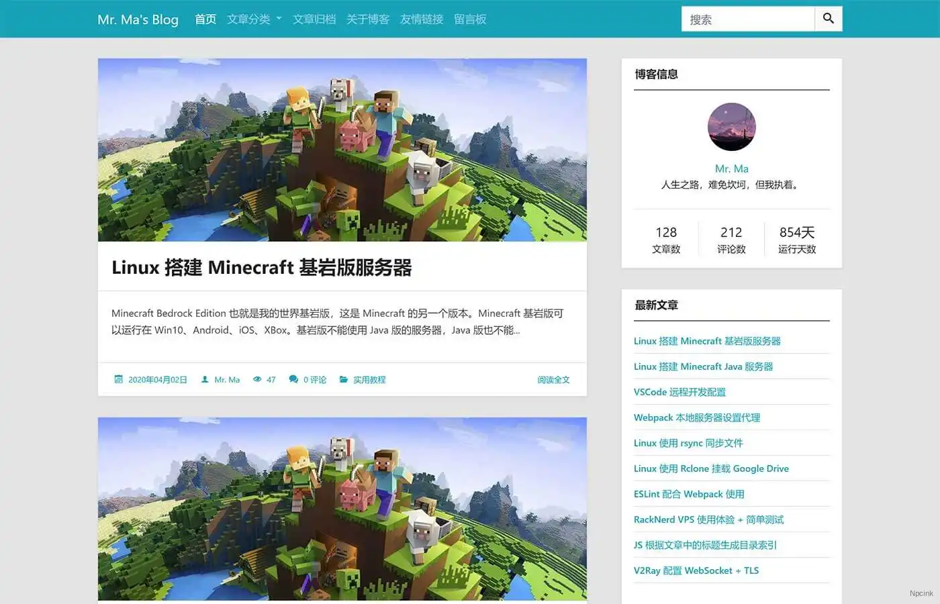The image size is (940, 604).
Task: Open the 留言板 page from the navbar
Action: click(470, 19)
